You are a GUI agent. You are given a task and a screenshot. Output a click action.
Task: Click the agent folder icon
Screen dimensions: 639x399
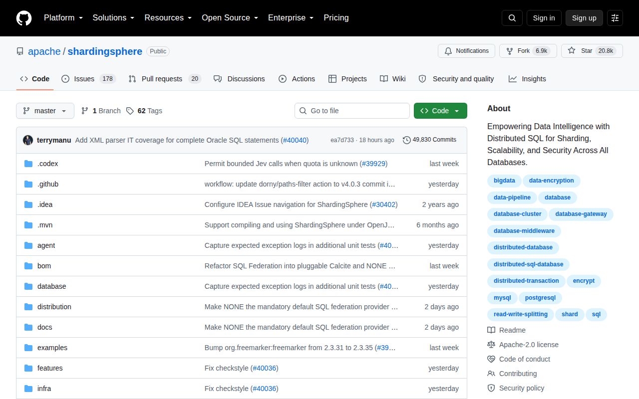coord(28,245)
